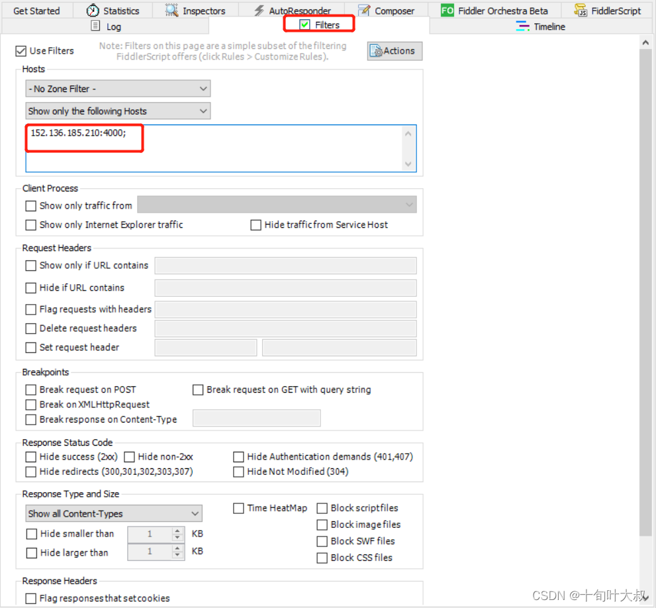Open the AutoResponder tab
656x608 pixels.
coord(292,11)
